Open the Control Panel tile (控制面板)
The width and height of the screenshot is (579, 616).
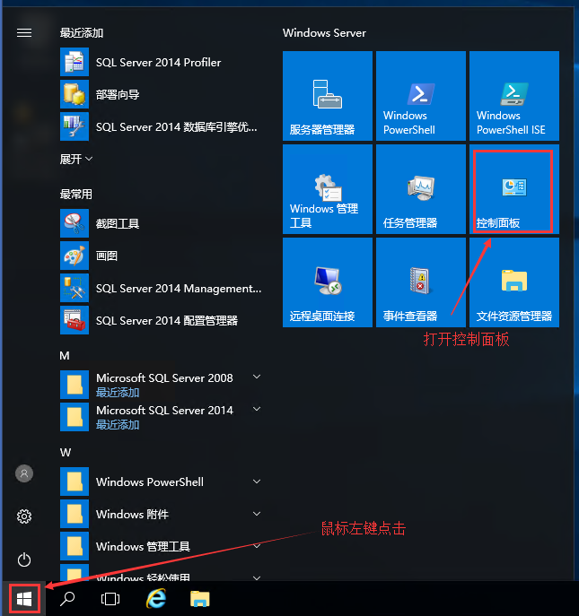[x=514, y=189]
